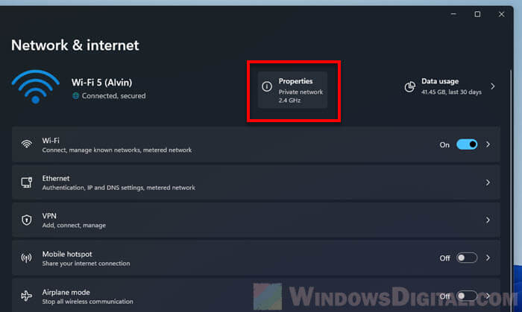The image size is (522, 312).
Task: Click the Data usage pie chart icon
Action: (x=409, y=87)
